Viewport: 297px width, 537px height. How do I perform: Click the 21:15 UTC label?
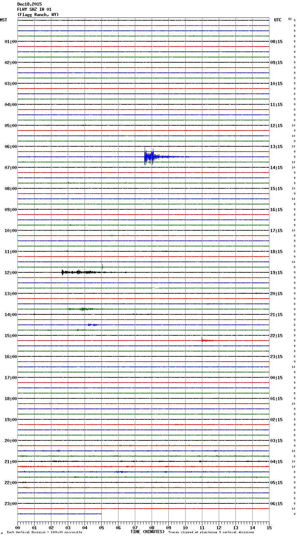(x=276, y=315)
